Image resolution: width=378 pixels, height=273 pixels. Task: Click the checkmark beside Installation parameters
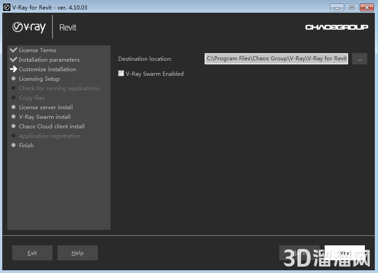coord(14,59)
